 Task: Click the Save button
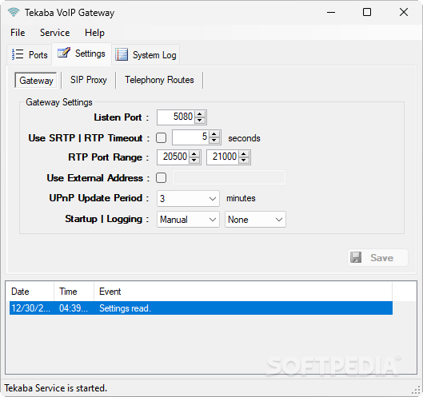(377, 258)
